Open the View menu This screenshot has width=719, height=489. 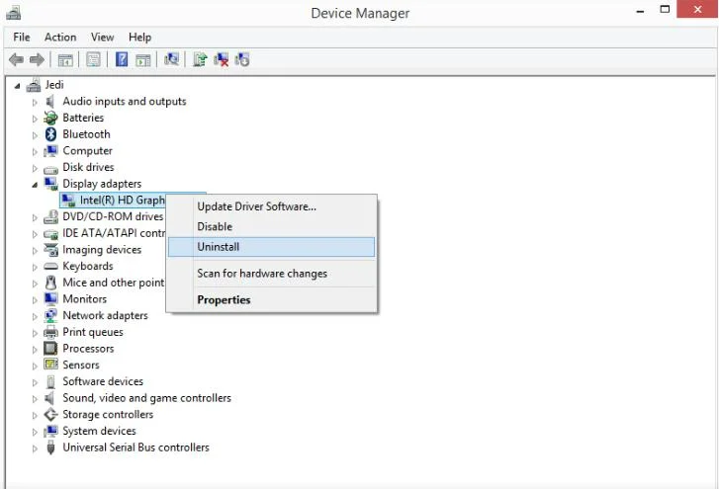click(x=102, y=38)
